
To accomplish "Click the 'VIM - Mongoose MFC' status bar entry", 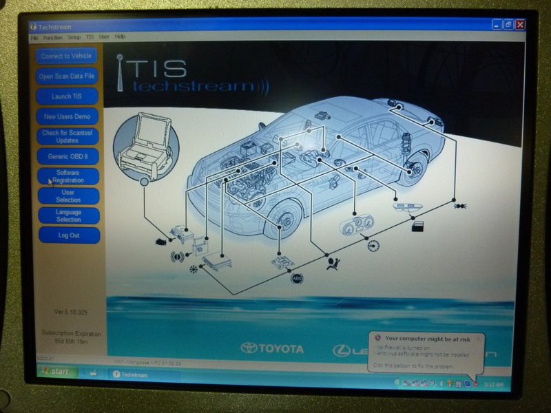I will 147,363.
